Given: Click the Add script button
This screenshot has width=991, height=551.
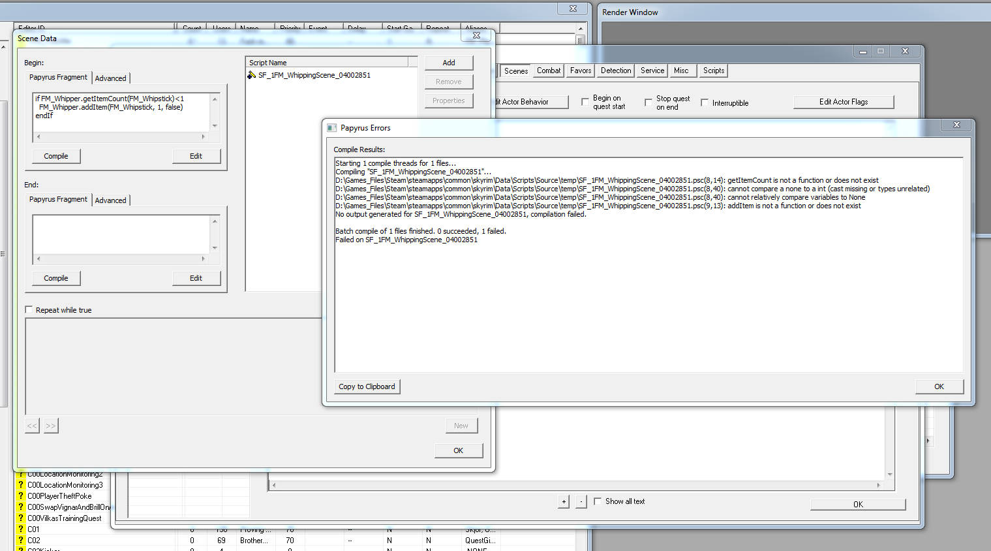Looking at the screenshot, I should (x=449, y=63).
